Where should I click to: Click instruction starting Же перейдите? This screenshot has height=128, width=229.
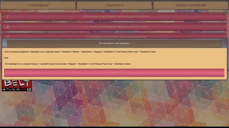coord(68,64)
